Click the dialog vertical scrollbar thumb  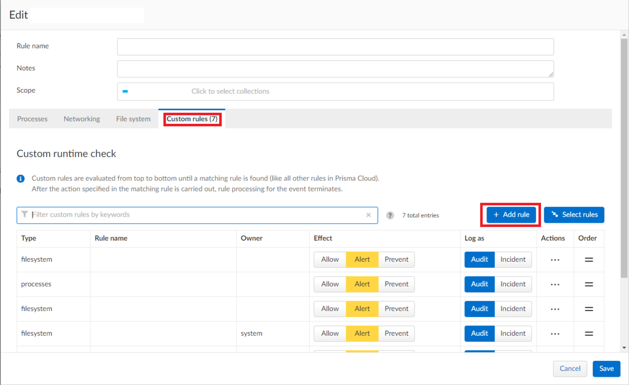click(x=624, y=157)
